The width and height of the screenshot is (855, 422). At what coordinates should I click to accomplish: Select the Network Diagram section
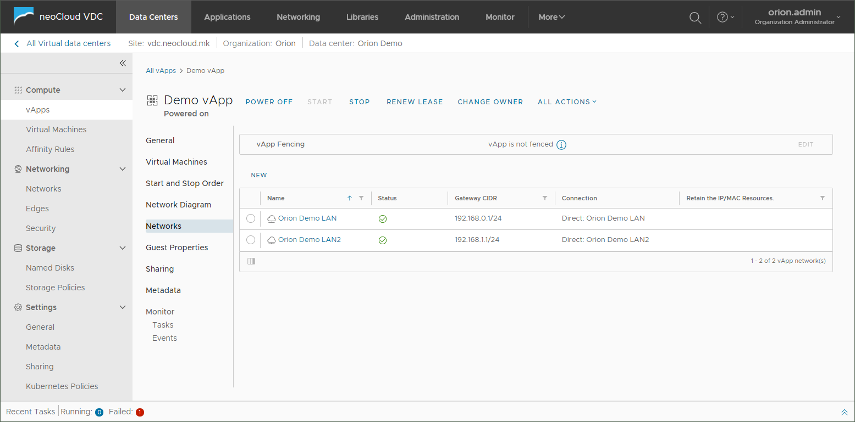point(178,205)
